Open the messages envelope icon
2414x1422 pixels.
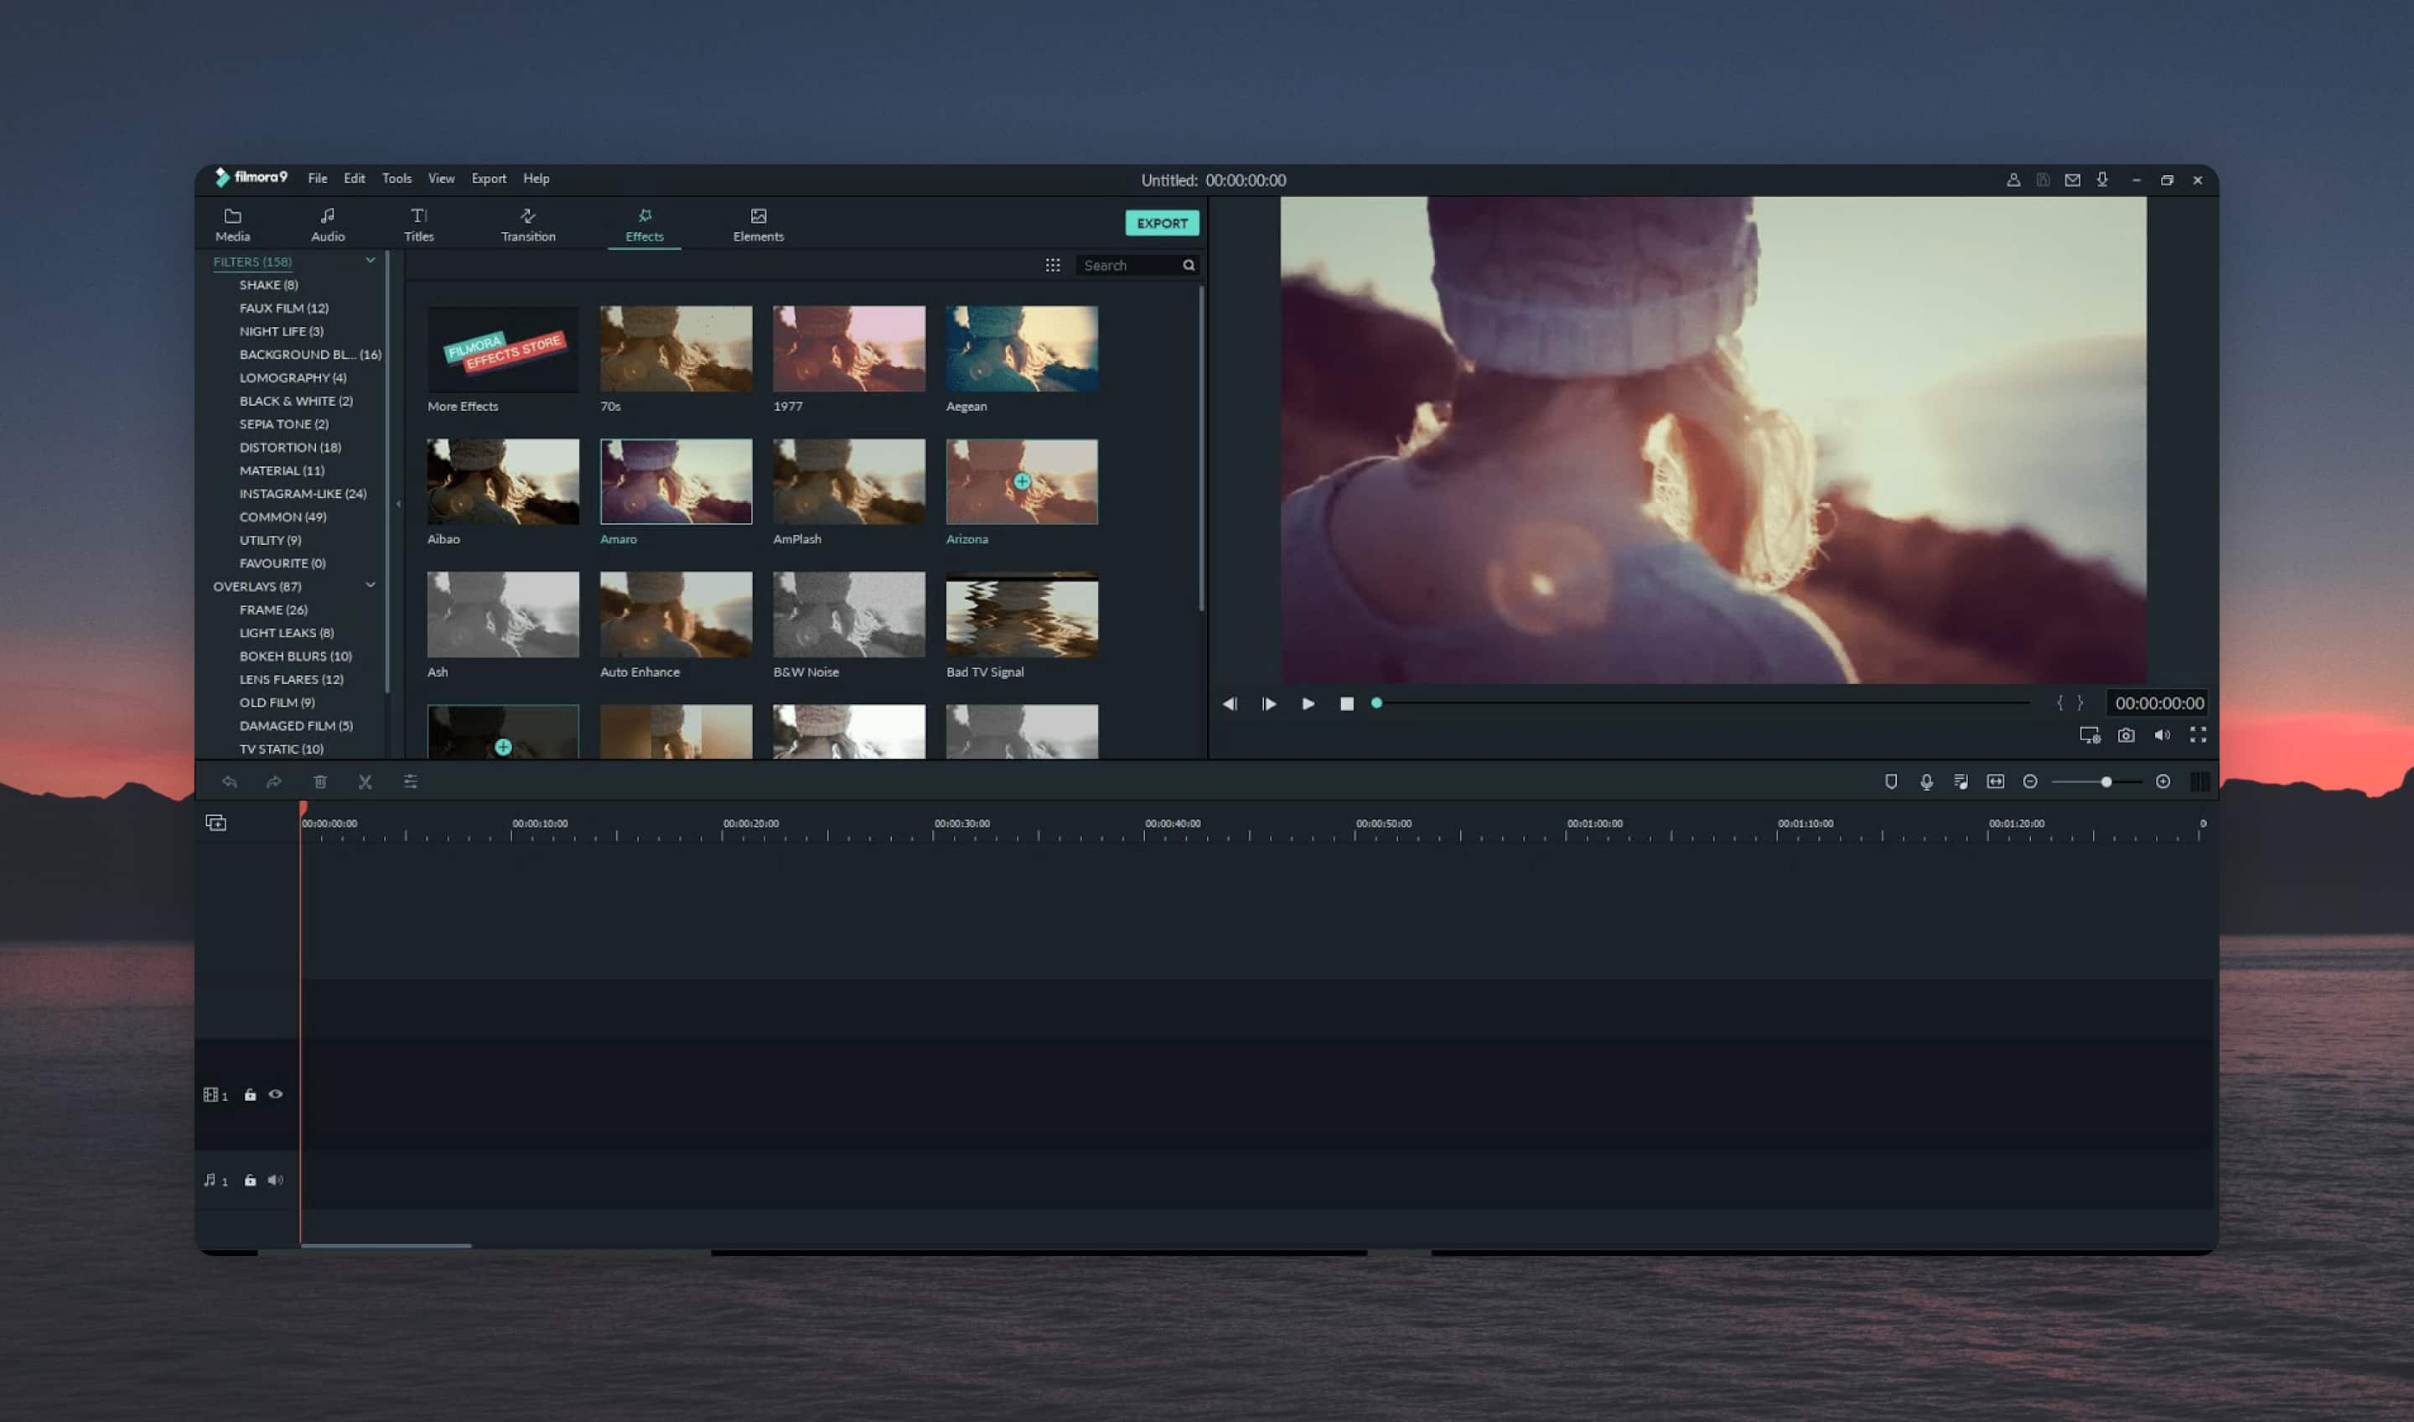tap(2073, 180)
